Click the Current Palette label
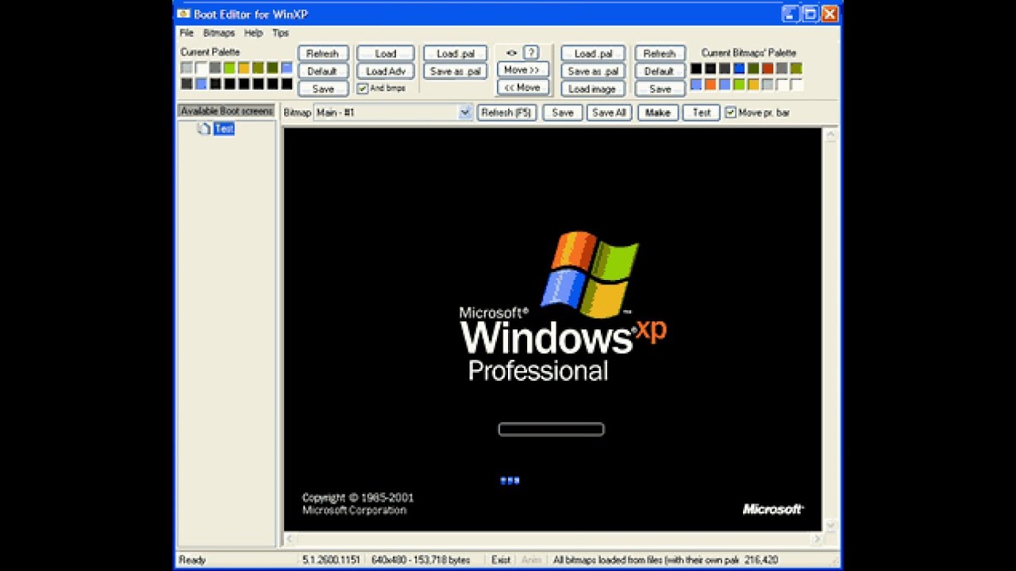This screenshot has width=1016, height=571. click(x=210, y=52)
